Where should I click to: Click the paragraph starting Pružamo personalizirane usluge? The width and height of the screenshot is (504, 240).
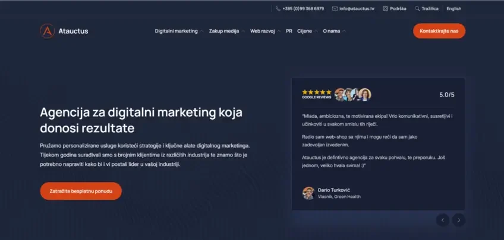pyautogui.click(x=144, y=155)
